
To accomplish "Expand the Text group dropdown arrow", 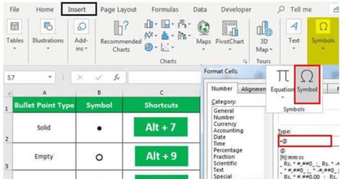I will coord(294,48).
